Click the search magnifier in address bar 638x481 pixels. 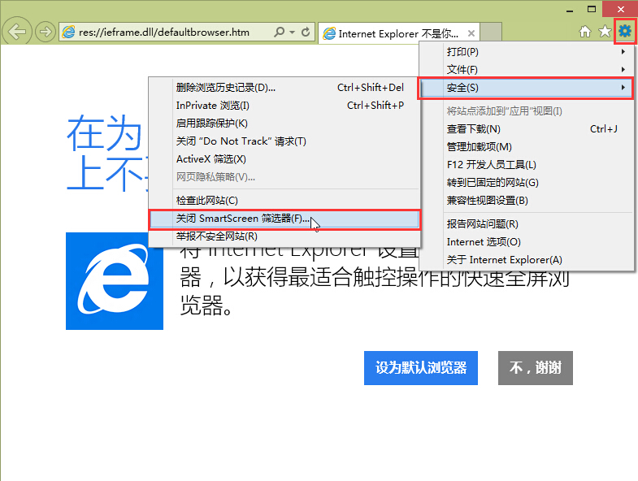[280, 32]
